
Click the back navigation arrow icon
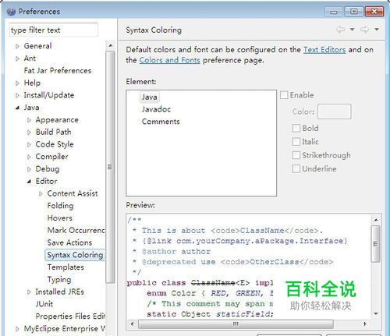340,30
